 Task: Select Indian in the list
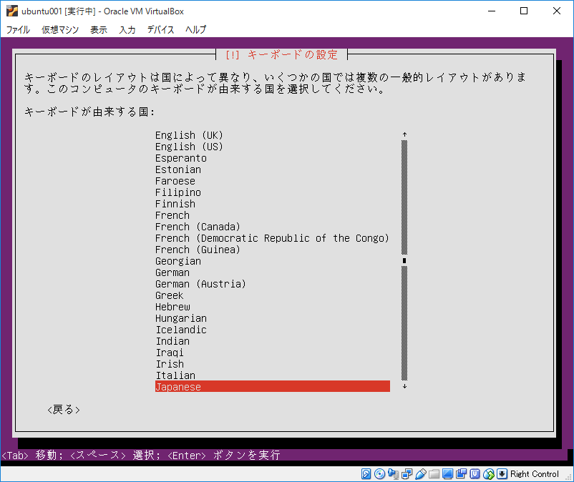click(x=273, y=341)
